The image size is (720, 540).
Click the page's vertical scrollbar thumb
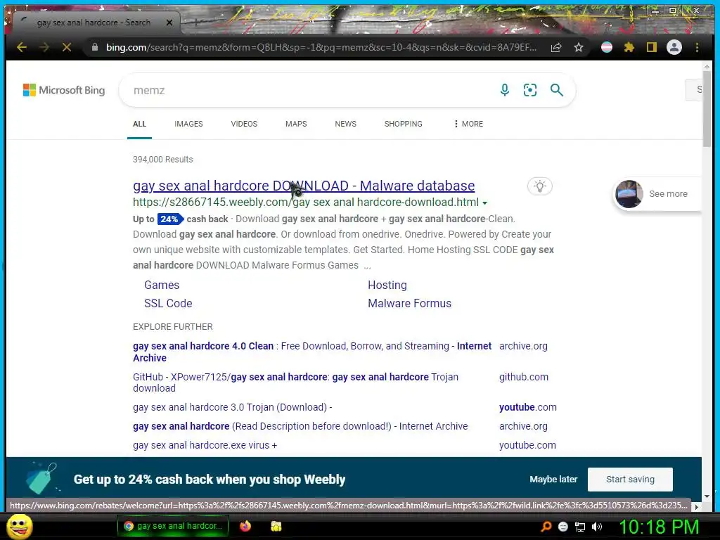tap(707, 109)
